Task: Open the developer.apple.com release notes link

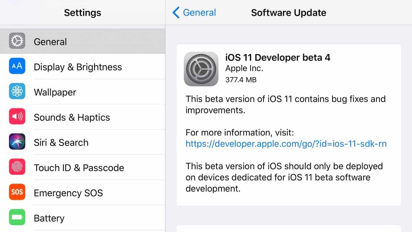Action: coord(286,144)
